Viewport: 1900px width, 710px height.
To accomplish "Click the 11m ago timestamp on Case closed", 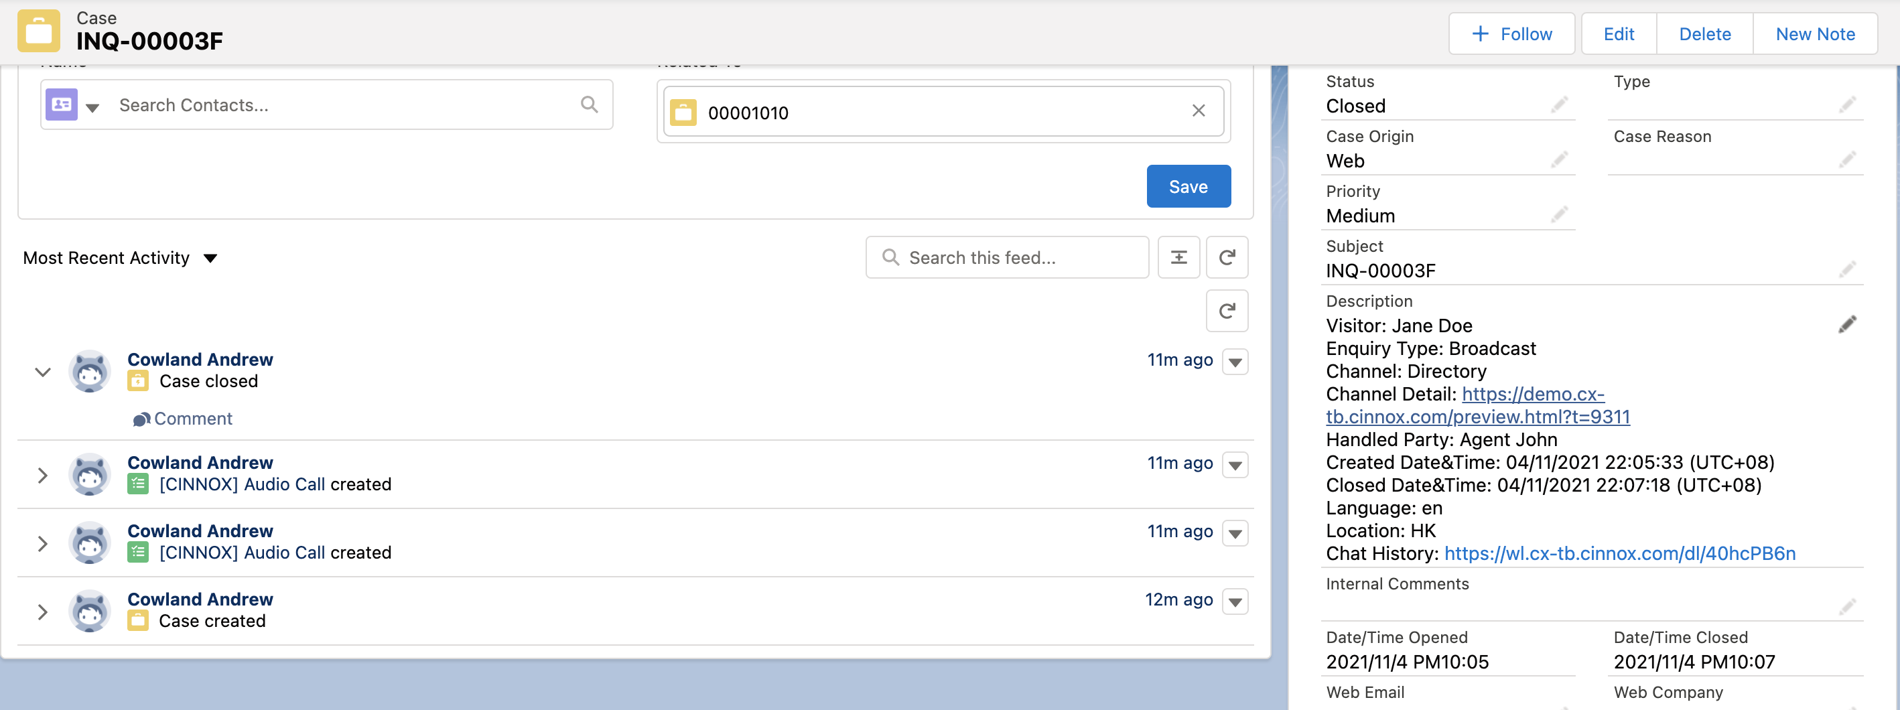I will pyautogui.click(x=1179, y=360).
